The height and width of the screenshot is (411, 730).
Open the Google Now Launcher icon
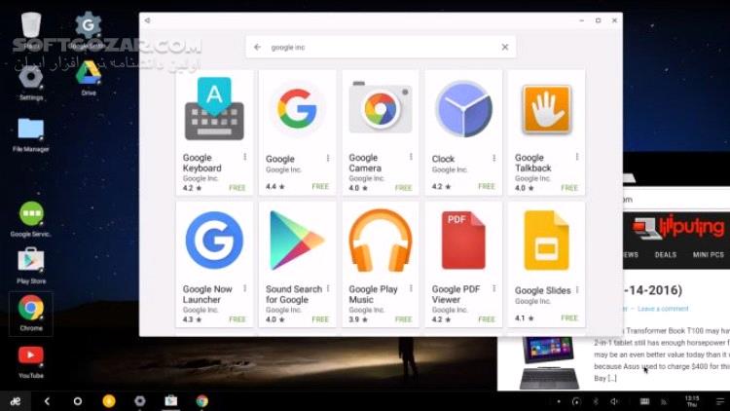click(214, 240)
